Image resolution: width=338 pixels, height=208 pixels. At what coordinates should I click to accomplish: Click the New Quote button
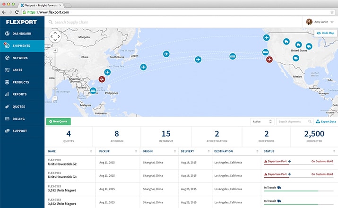(59, 121)
